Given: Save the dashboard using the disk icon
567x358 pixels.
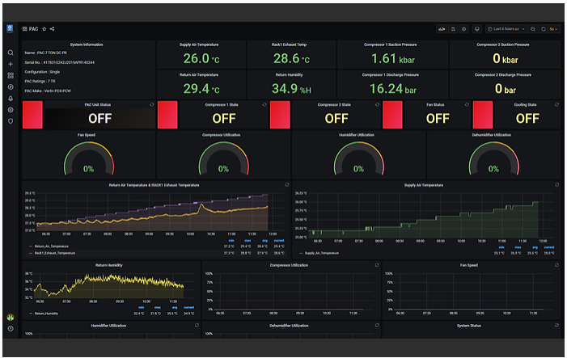Looking at the screenshot, I should click(x=453, y=29).
